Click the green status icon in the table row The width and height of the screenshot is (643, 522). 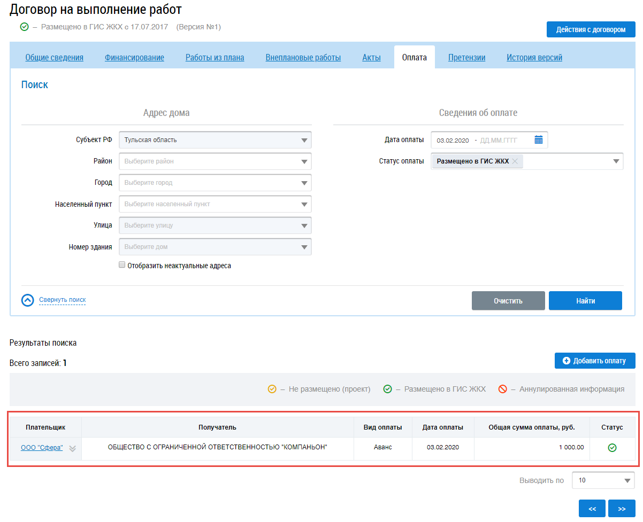coord(612,448)
